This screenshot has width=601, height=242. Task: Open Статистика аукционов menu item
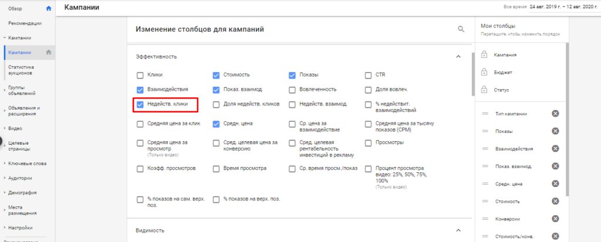[25, 70]
